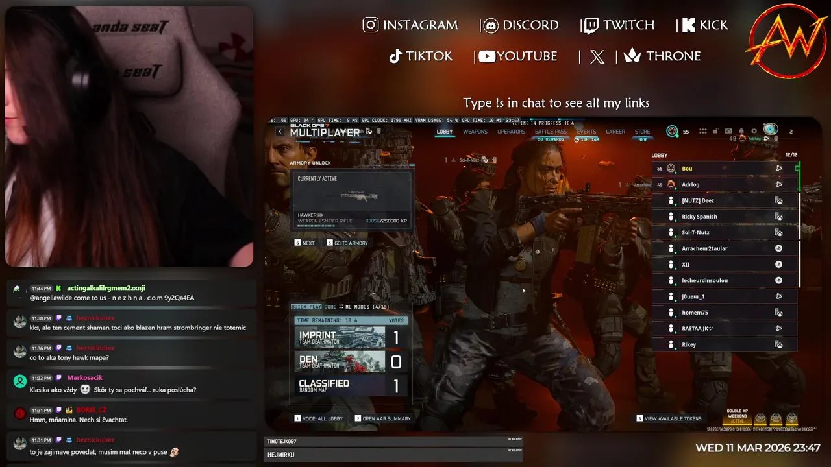Click the lobby list scrollbar

pos(800,224)
